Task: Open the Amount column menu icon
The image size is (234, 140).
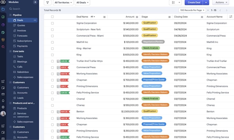Action: coord(137,17)
